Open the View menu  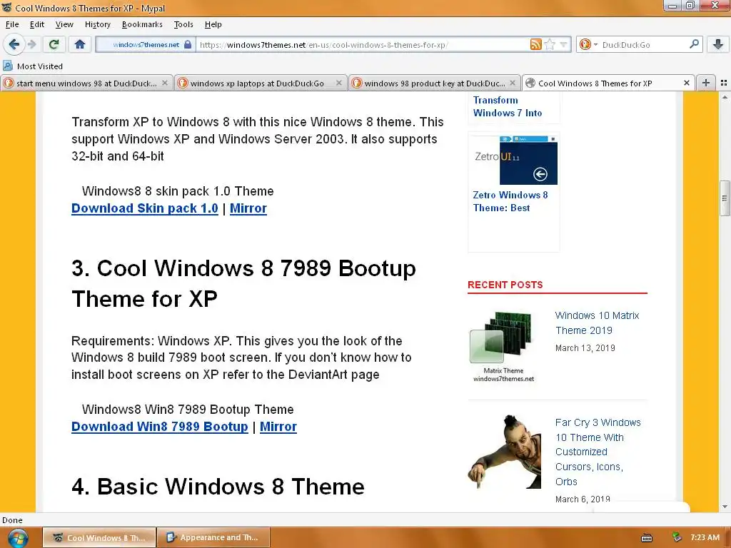point(64,25)
